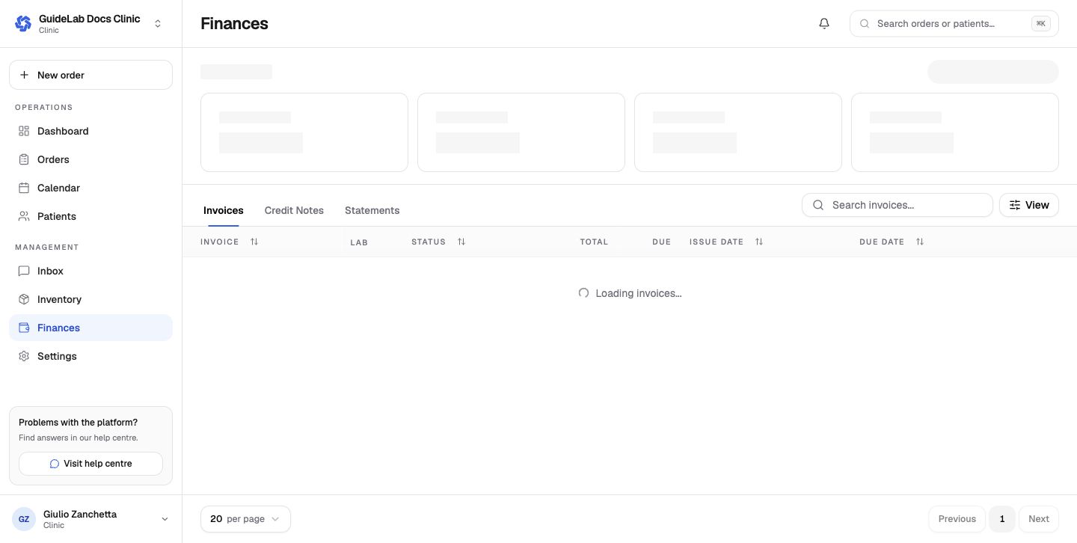Click the Patients people icon
The image size is (1077, 543).
tap(24, 216)
